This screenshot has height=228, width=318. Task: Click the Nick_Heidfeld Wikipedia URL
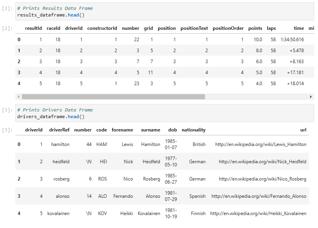[x=263, y=162]
